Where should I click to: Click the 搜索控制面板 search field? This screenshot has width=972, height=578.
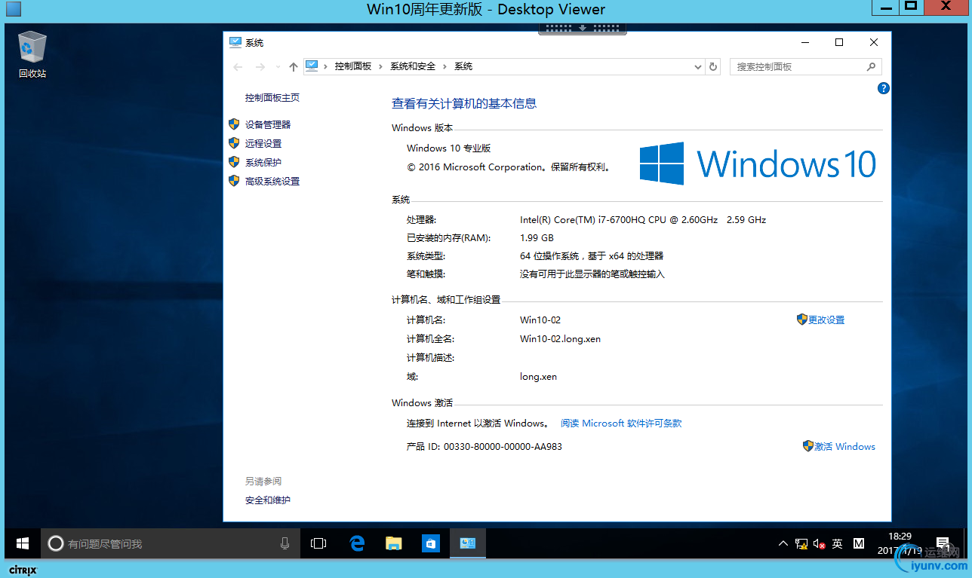point(805,66)
